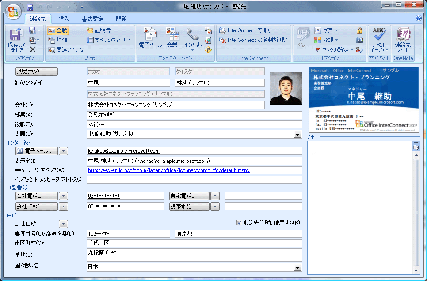Viewport: 427px width, 281px height.
Task: Open arrow next to 会社 FAX button
Action: 64,206
